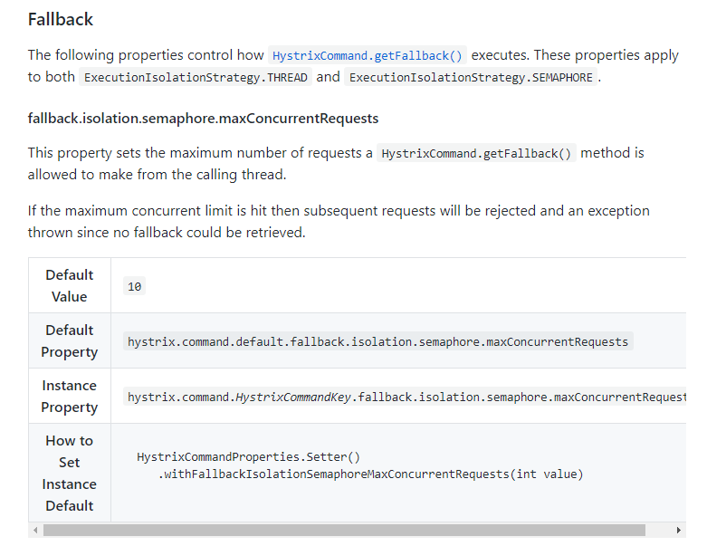Select the Default Property row header cell

70,340
